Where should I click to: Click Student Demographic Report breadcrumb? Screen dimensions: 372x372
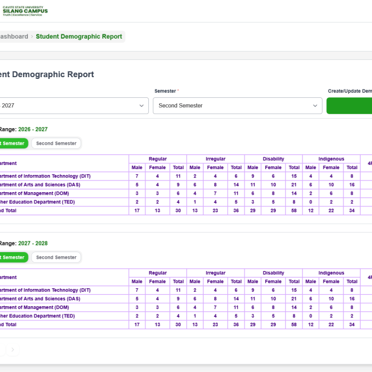(x=79, y=36)
